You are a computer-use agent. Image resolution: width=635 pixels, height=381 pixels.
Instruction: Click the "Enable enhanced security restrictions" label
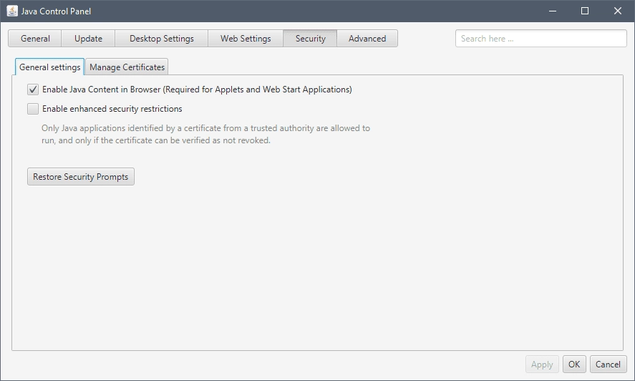tap(112, 109)
